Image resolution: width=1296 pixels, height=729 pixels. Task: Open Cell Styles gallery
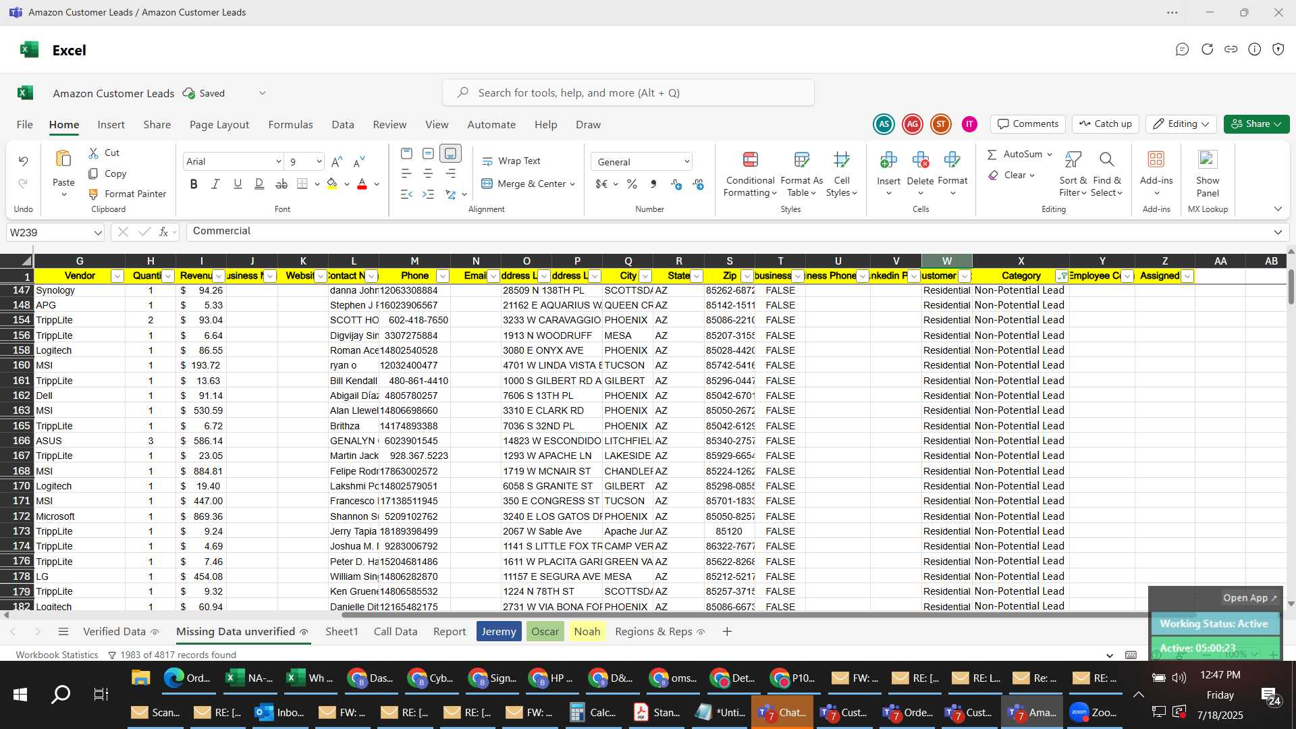[841, 174]
